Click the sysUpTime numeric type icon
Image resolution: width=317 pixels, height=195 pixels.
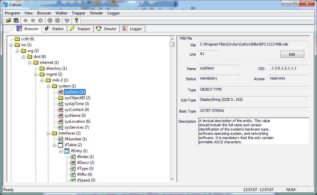60,104
